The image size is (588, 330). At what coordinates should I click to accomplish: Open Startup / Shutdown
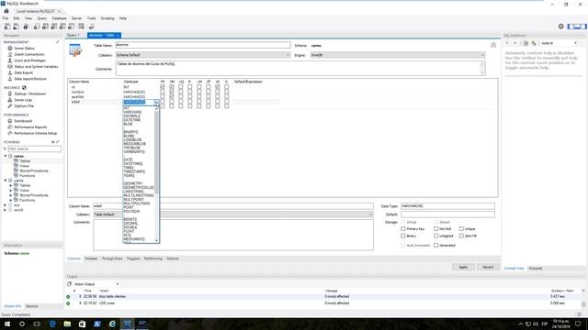pyautogui.click(x=29, y=93)
